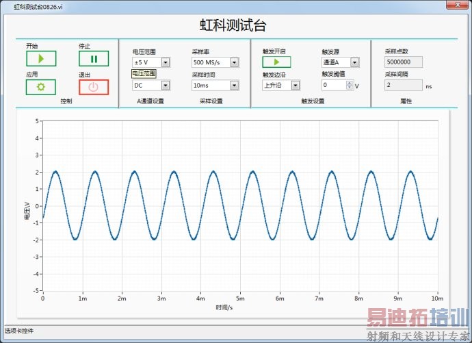
Task: Click the 触发阈值 input field showing 0
Action: [x=334, y=85]
